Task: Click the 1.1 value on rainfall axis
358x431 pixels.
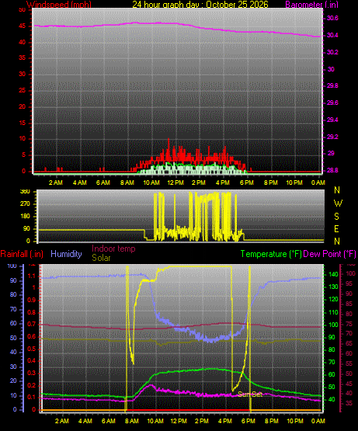Action: [x=32, y=276]
